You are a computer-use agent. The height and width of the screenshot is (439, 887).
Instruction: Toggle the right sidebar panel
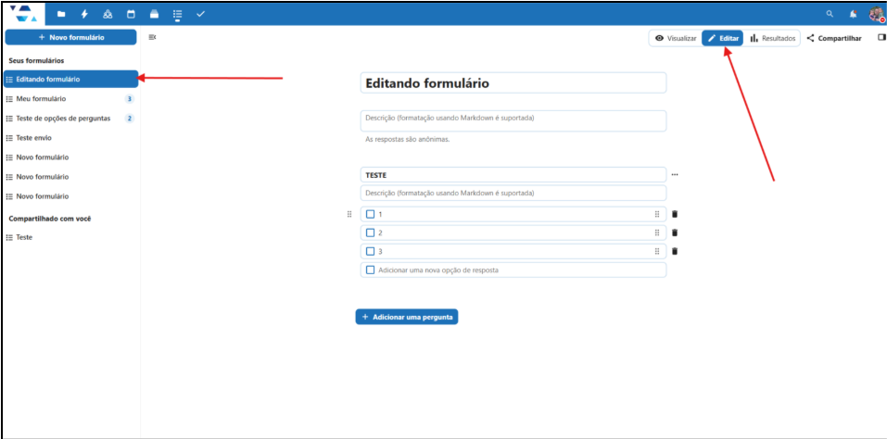point(881,38)
